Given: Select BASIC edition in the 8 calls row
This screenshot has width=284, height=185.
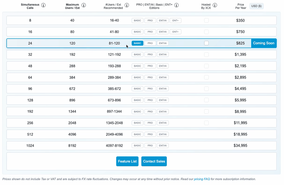Looking at the screenshot, I should tap(137, 21).
